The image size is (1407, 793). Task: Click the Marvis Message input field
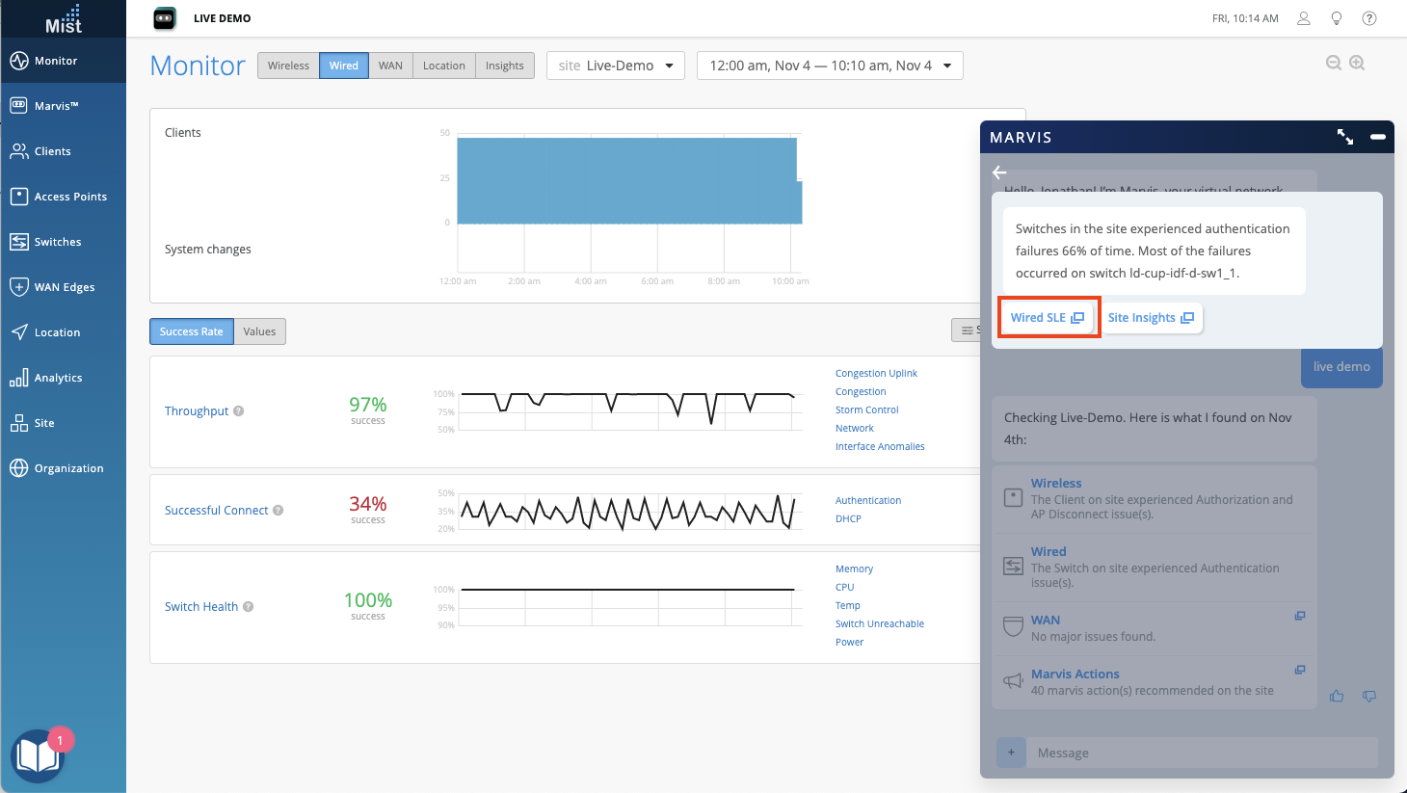1200,753
